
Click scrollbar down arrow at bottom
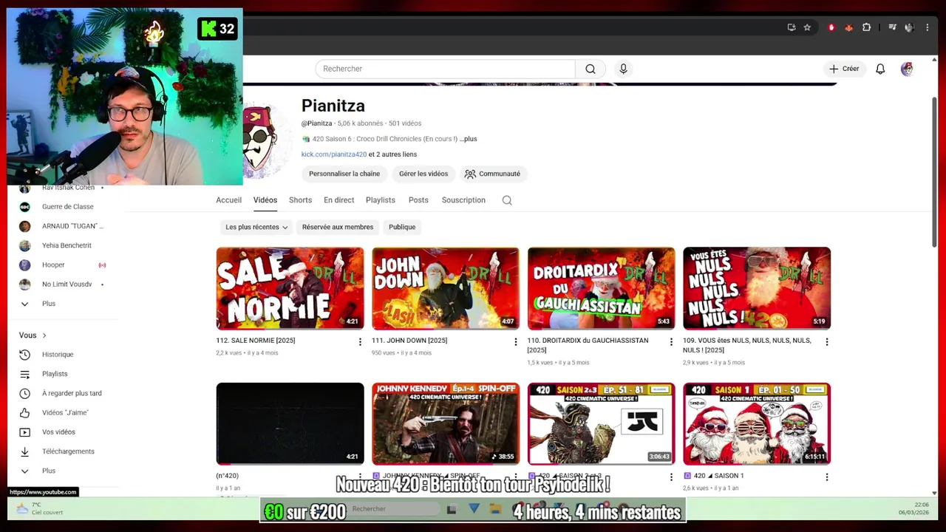pyautogui.click(x=934, y=493)
